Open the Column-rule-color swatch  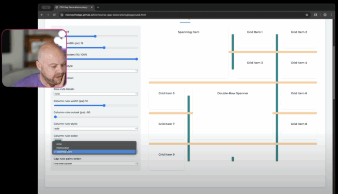click(x=58, y=140)
